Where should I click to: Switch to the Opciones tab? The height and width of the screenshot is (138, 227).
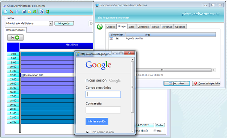tap(180, 27)
